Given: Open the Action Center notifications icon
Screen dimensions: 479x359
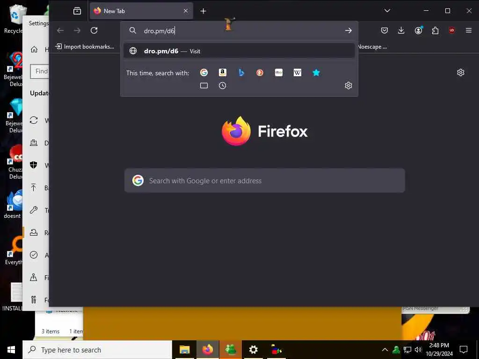Looking at the screenshot, I should coord(464,350).
